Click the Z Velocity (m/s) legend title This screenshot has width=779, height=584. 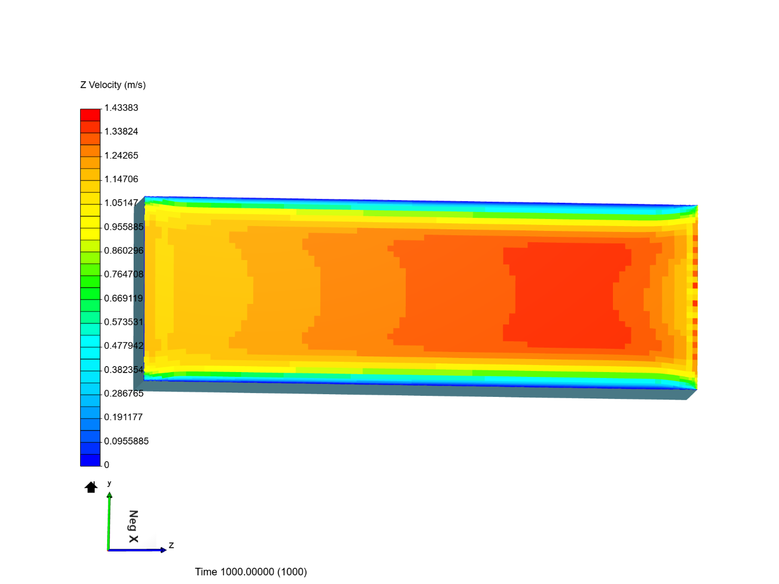113,85
